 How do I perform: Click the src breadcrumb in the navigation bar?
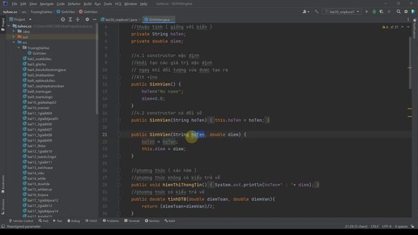24,12
